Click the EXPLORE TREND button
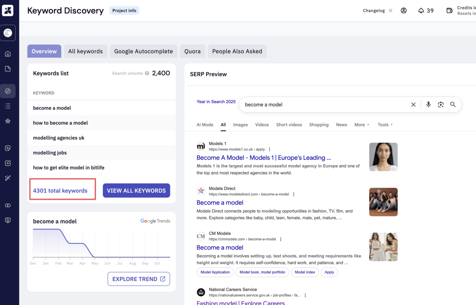 [139, 279]
